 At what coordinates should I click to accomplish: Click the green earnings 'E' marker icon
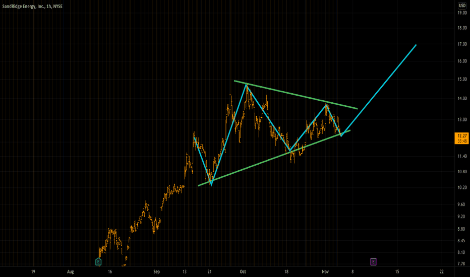click(98, 262)
